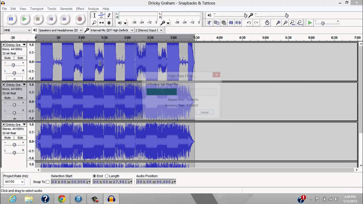This screenshot has height=204, width=363.
Task: Click the playback speed slider knob
Action: tap(323, 23)
